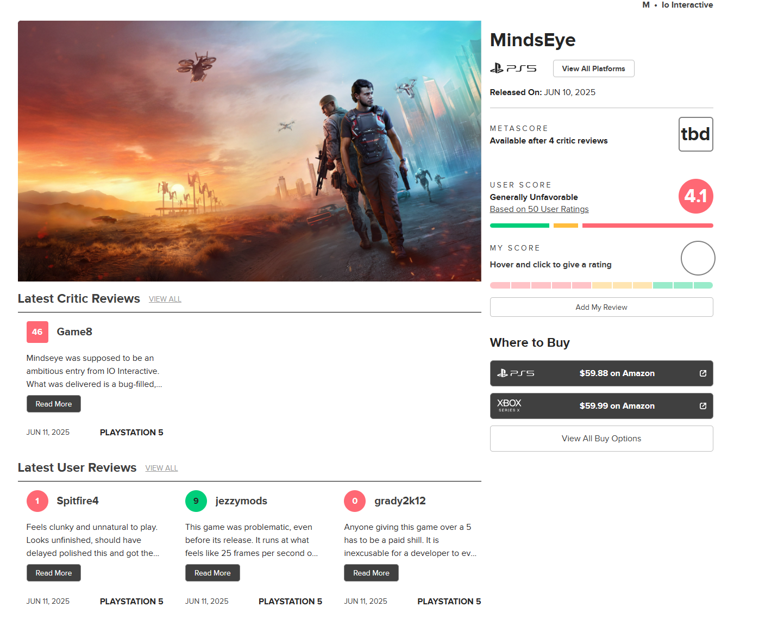Click red negative segment of user score bar

click(x=648, y=226)
